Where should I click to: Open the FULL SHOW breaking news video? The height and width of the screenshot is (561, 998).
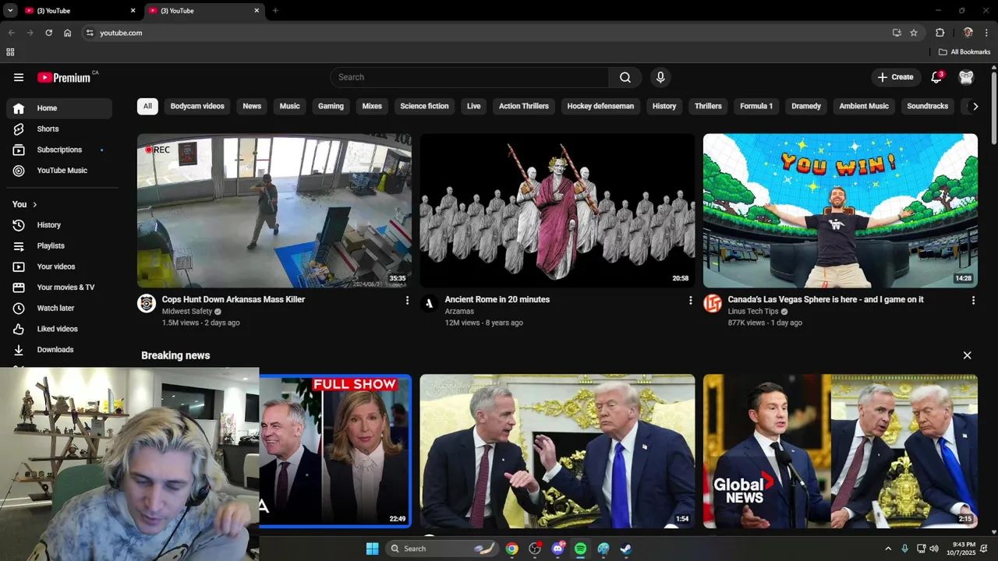(x=335, y=451)
